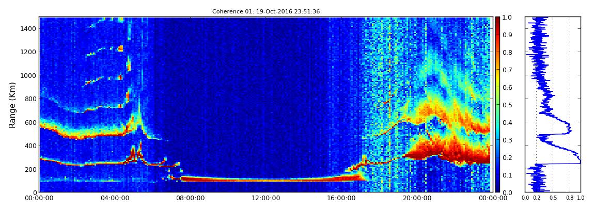Click the colorbar 0.9 label
The image size is (594, 210).
(x=507, y=35)
